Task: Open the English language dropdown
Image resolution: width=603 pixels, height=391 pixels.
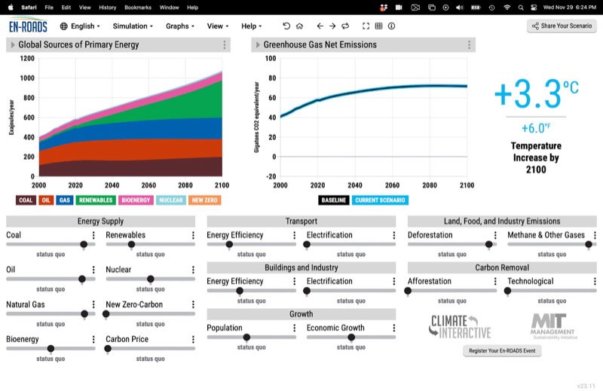Action: [x=80, y=26]
